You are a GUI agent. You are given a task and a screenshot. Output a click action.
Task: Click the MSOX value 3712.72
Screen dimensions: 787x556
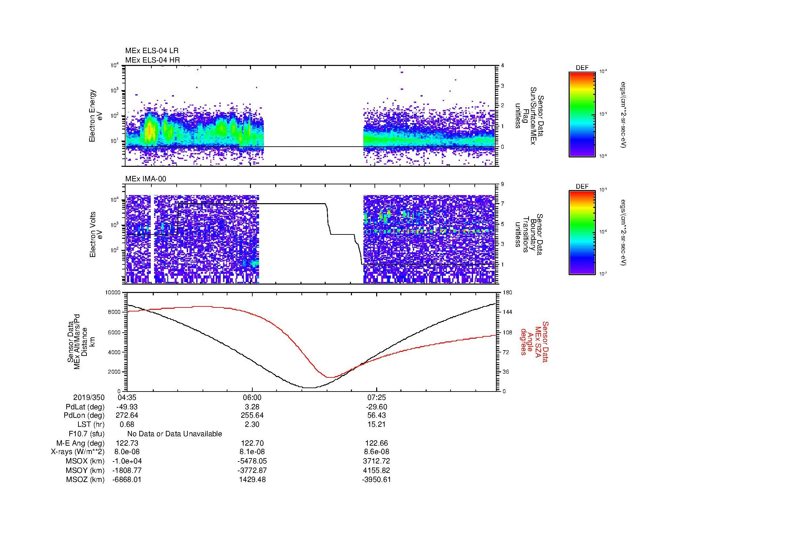377,461
